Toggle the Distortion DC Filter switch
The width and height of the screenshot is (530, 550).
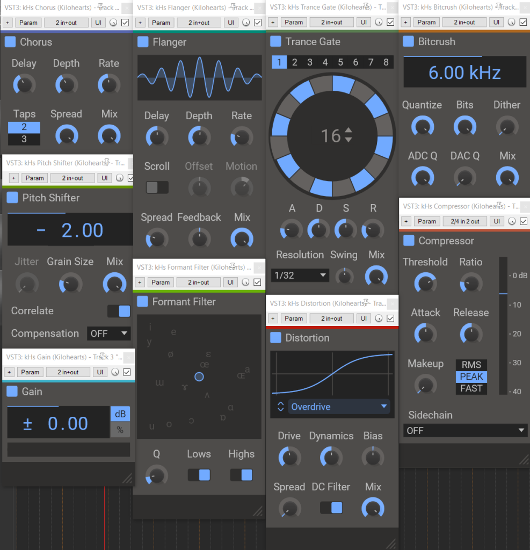[331, 508]
